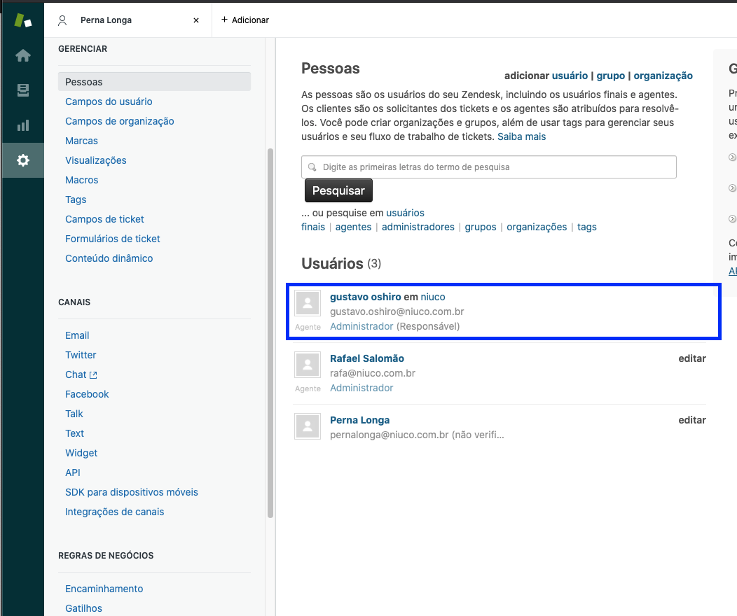Open Campos de organização
Screen dimensions: 737x616
(x=119, y=121)
